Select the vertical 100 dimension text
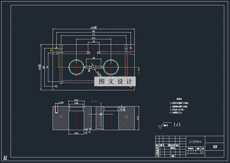Viewport: 230px width, 163px height. [x=43, y=67]
